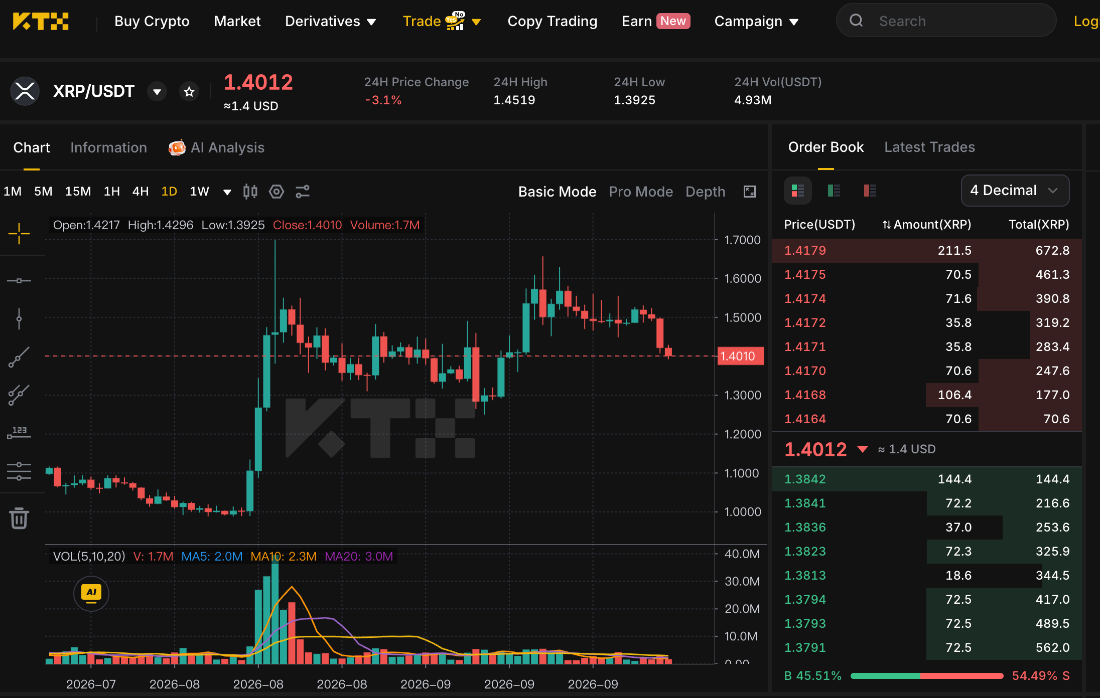This screenshot has width=1100, height=698.
Task: Click the buy/sell ratio bar
Action: pyautogui.click(x=927, y=676)
